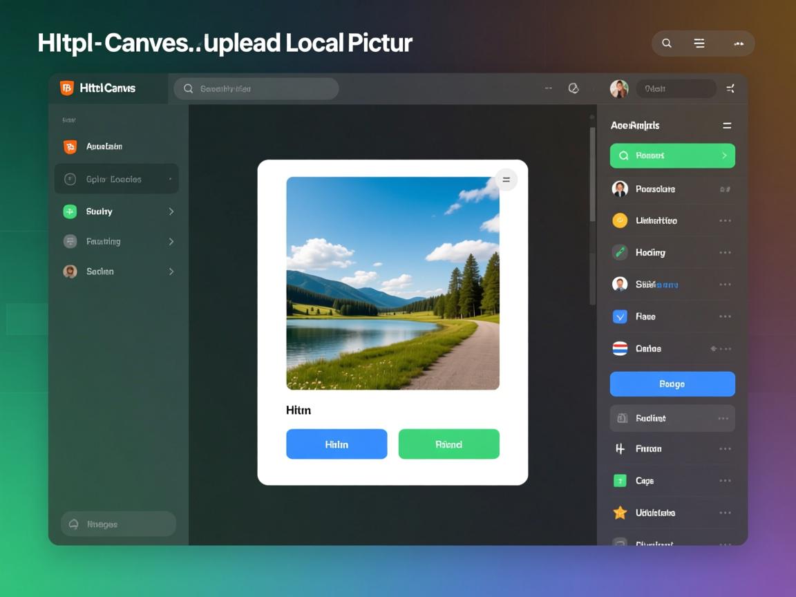Expand the 'Suohy' sidebar section
Screen dimensions: 796x597
pyautogui.click(x=171, y=211)
